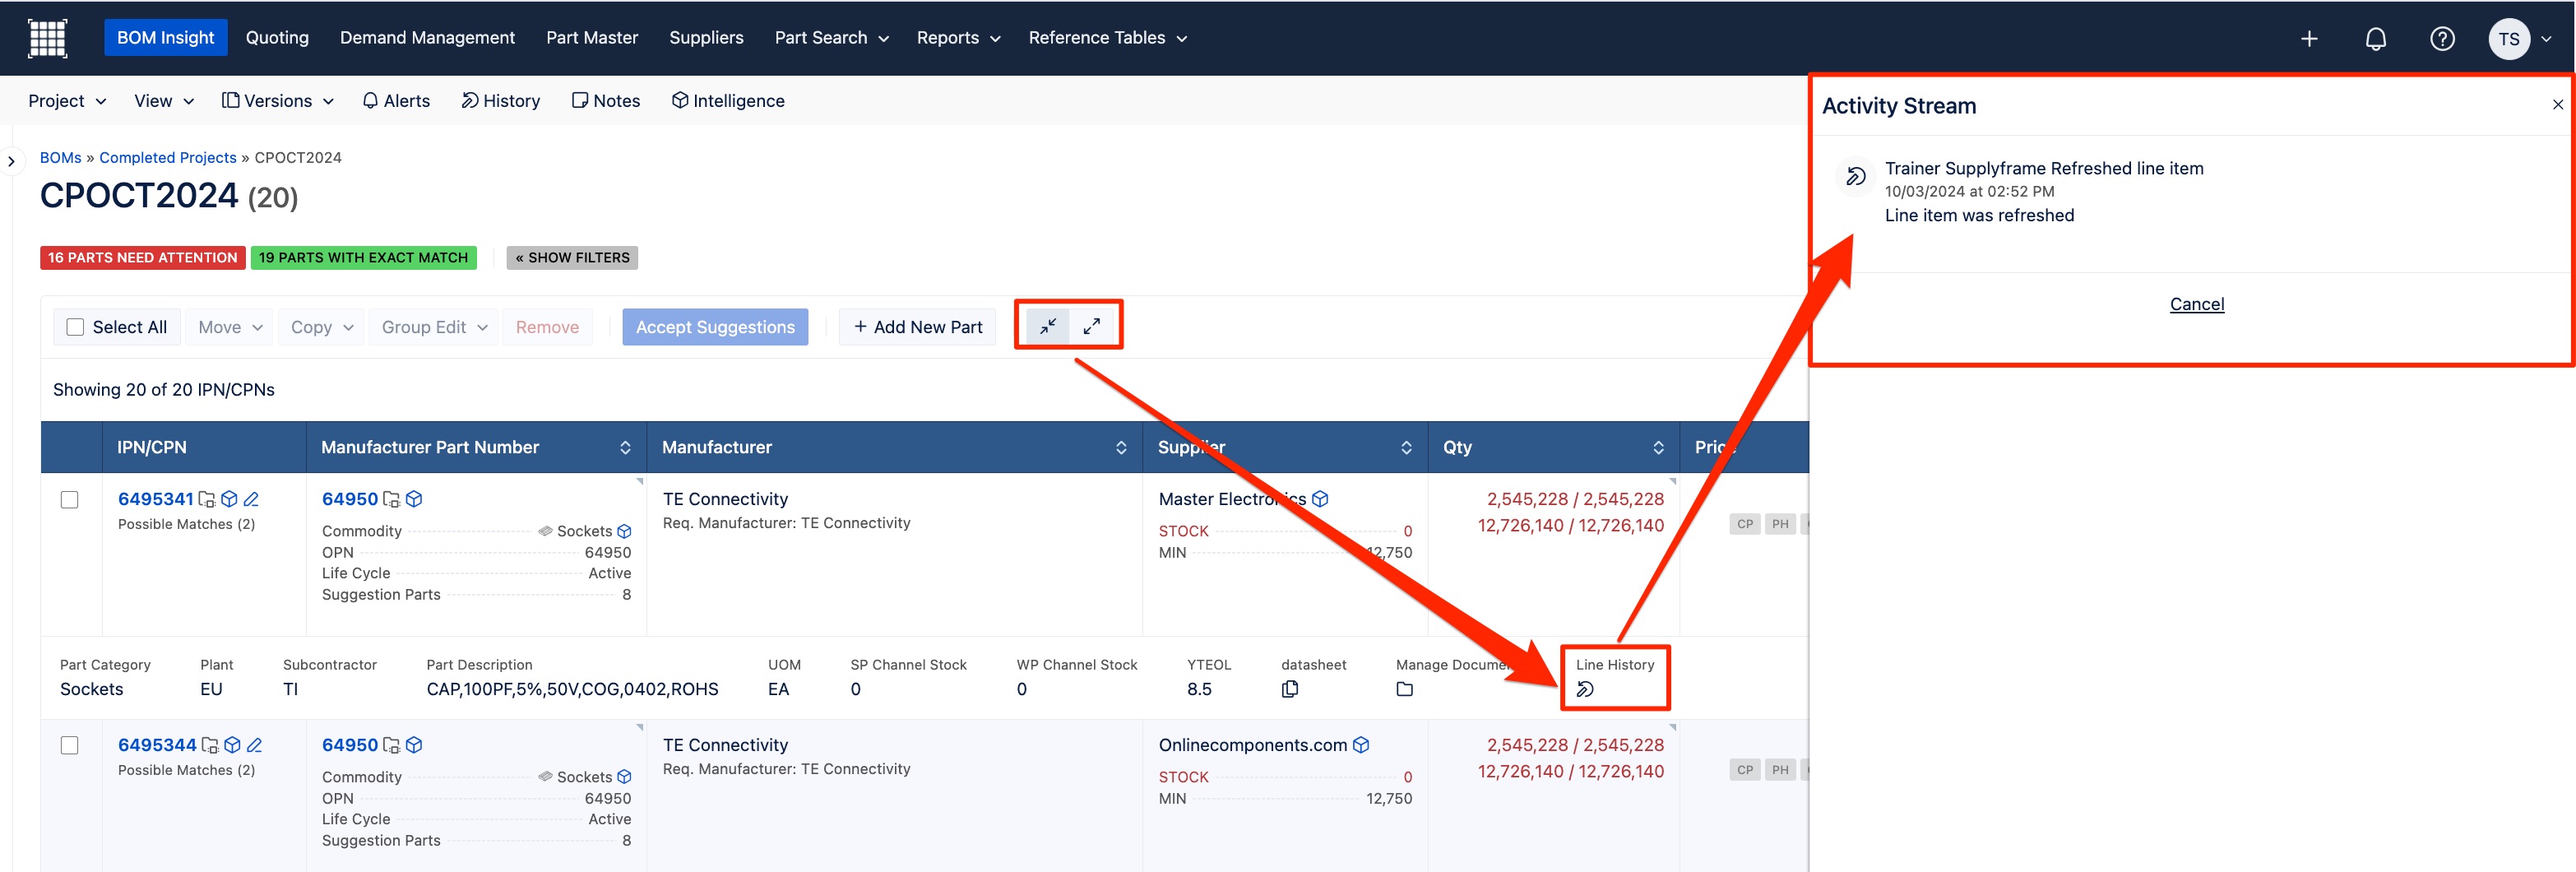The height and width of the screenshot is (872, 2576).
Task: Check the row 6495344 checkbox
Action: [x=69, y=745]
